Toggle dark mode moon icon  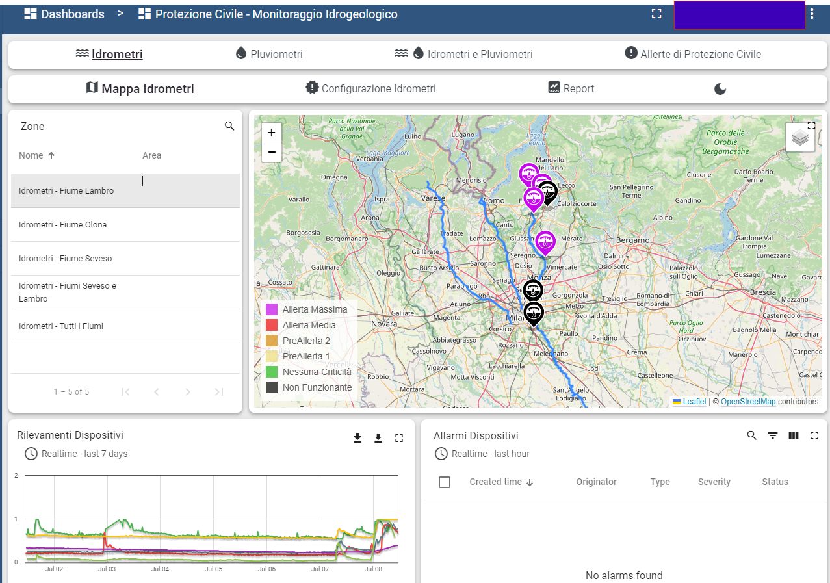[x=720, y=89]
